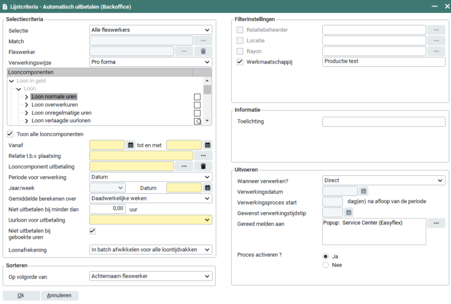
Task: Browse recipients for Gereed melden aan
Action: (x=436, y=223)
